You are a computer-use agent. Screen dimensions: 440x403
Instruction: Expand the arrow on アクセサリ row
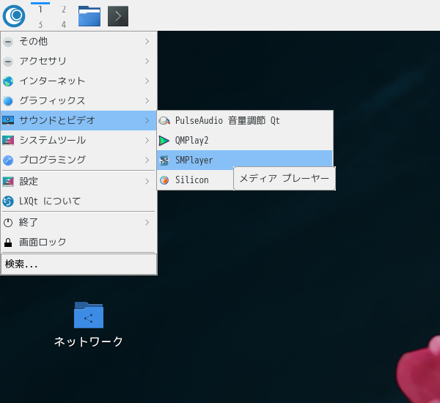(x=147, y=61)
